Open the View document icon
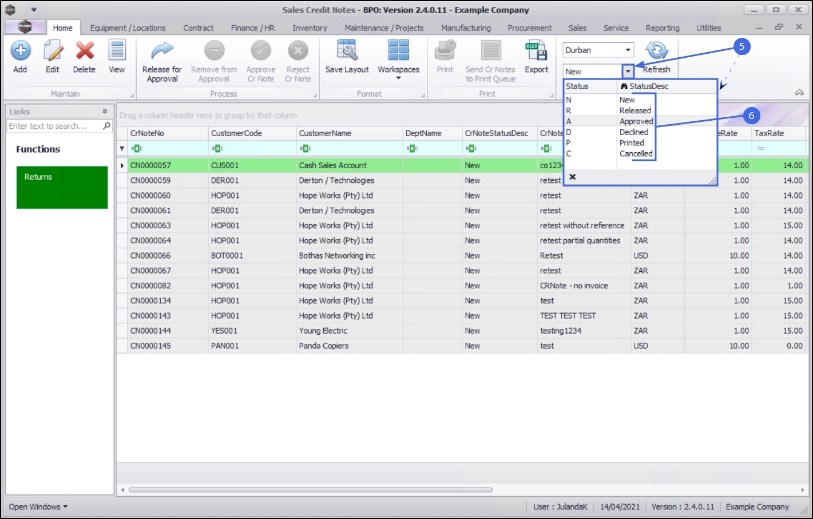Screen dimensions: 813x519 117,51
